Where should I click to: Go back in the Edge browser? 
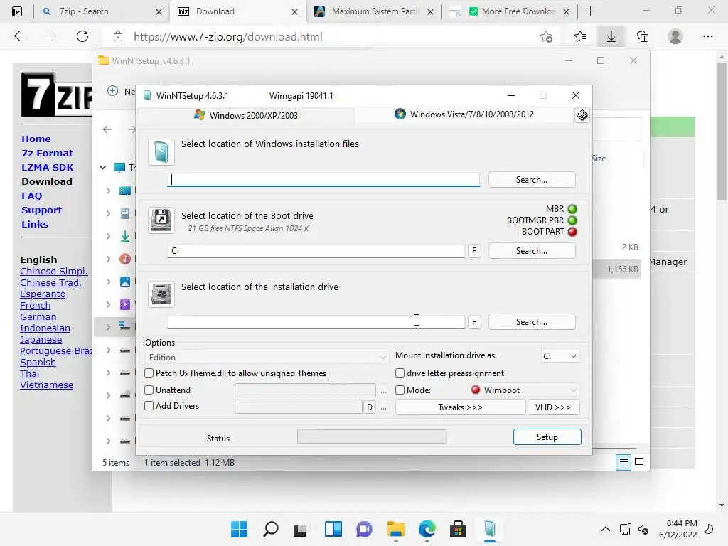[20, 37]
